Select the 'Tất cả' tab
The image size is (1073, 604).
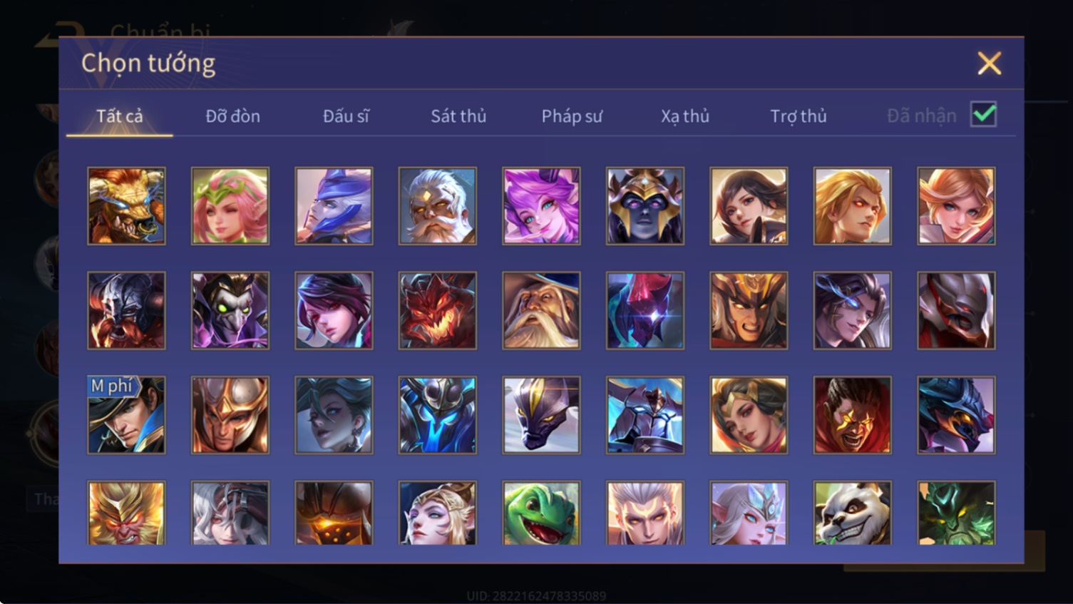(120, 116)
